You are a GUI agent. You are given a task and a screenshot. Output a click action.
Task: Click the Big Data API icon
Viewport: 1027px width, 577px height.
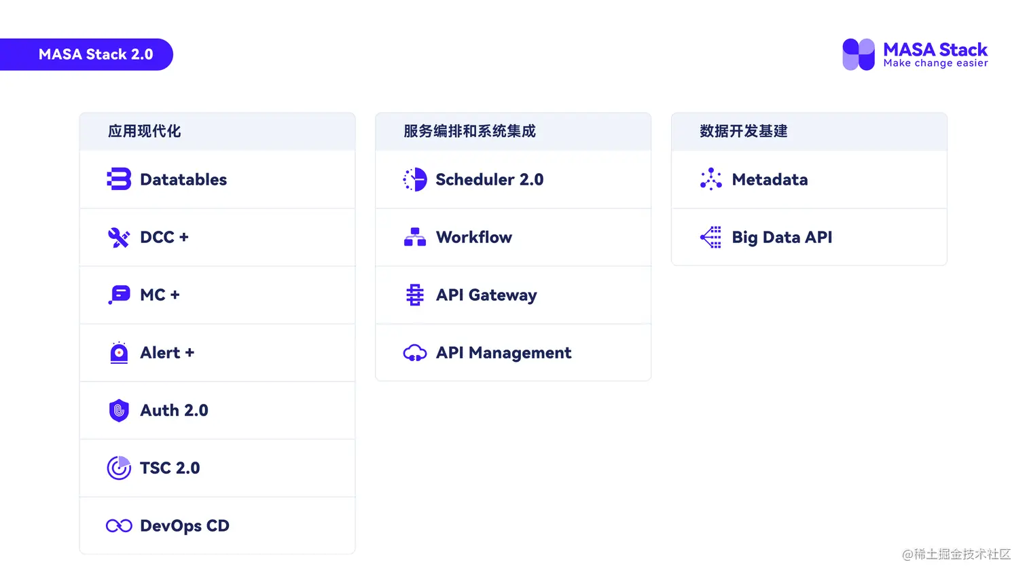pyautogui.click(x=710, y=237)
